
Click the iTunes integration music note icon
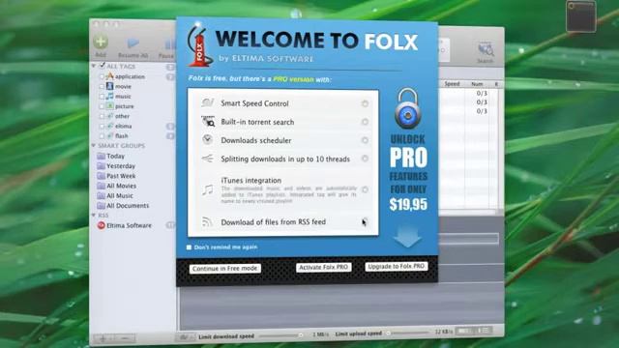point(207,189)
